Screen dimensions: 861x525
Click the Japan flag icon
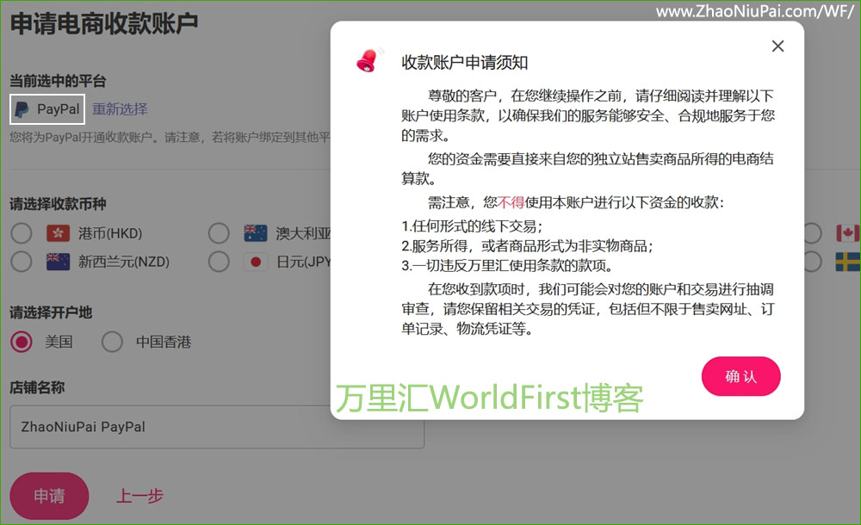tap(256, 262)
